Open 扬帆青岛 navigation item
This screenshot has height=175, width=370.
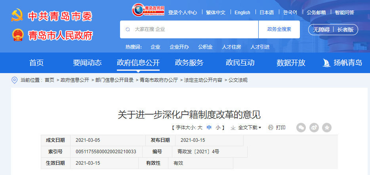(x=347, y=63)
